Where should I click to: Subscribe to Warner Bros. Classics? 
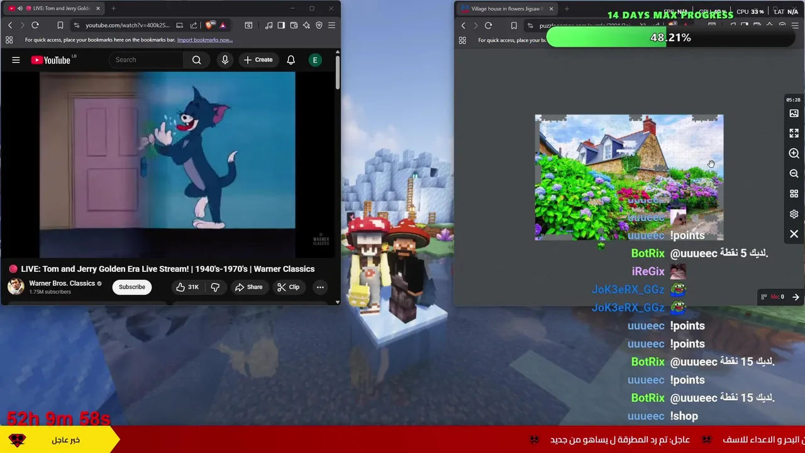coord(132,287)
